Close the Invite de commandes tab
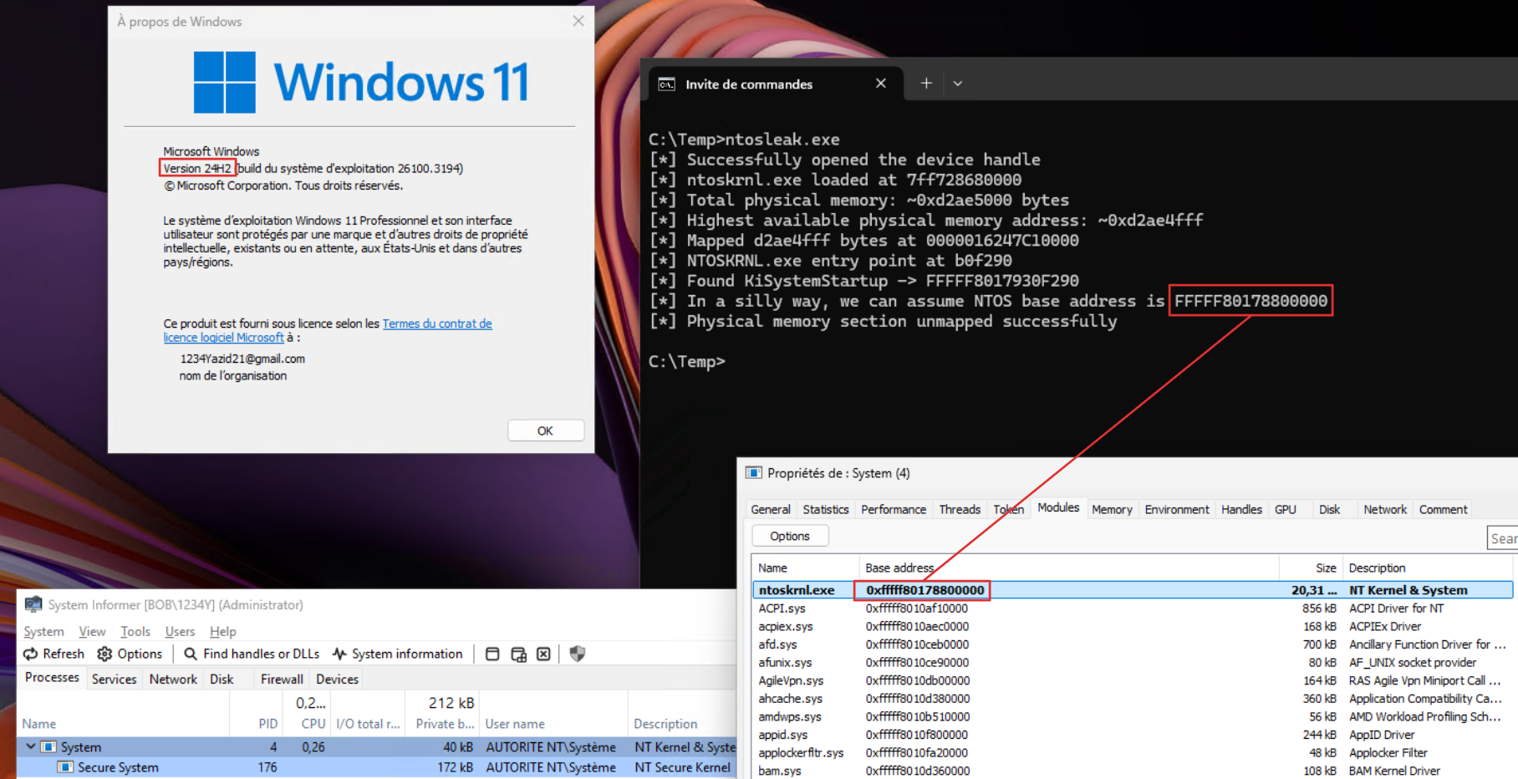This screenshot has height=779, width=1518. coord(880,83)
